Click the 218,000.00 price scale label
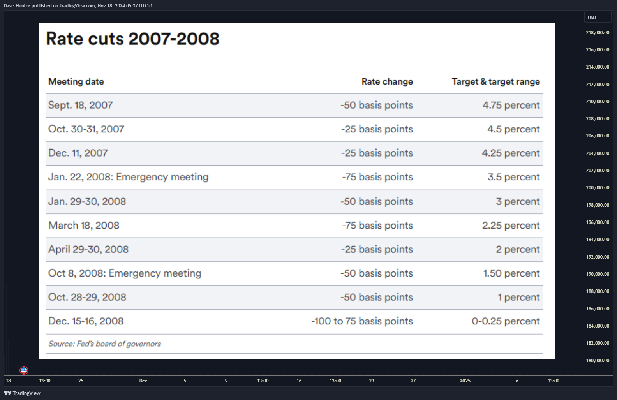The height and width of the screenshot is (400, 617). [x=598, y=33]
